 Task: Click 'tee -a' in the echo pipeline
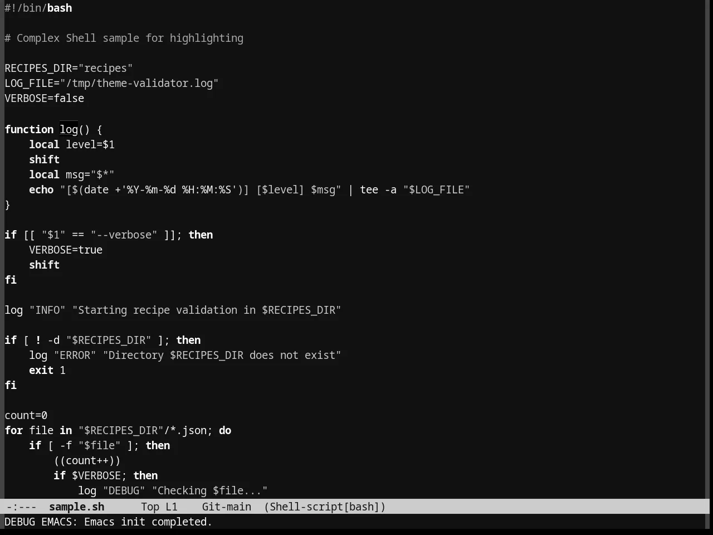pyautogui.click(x=378, y=189)
